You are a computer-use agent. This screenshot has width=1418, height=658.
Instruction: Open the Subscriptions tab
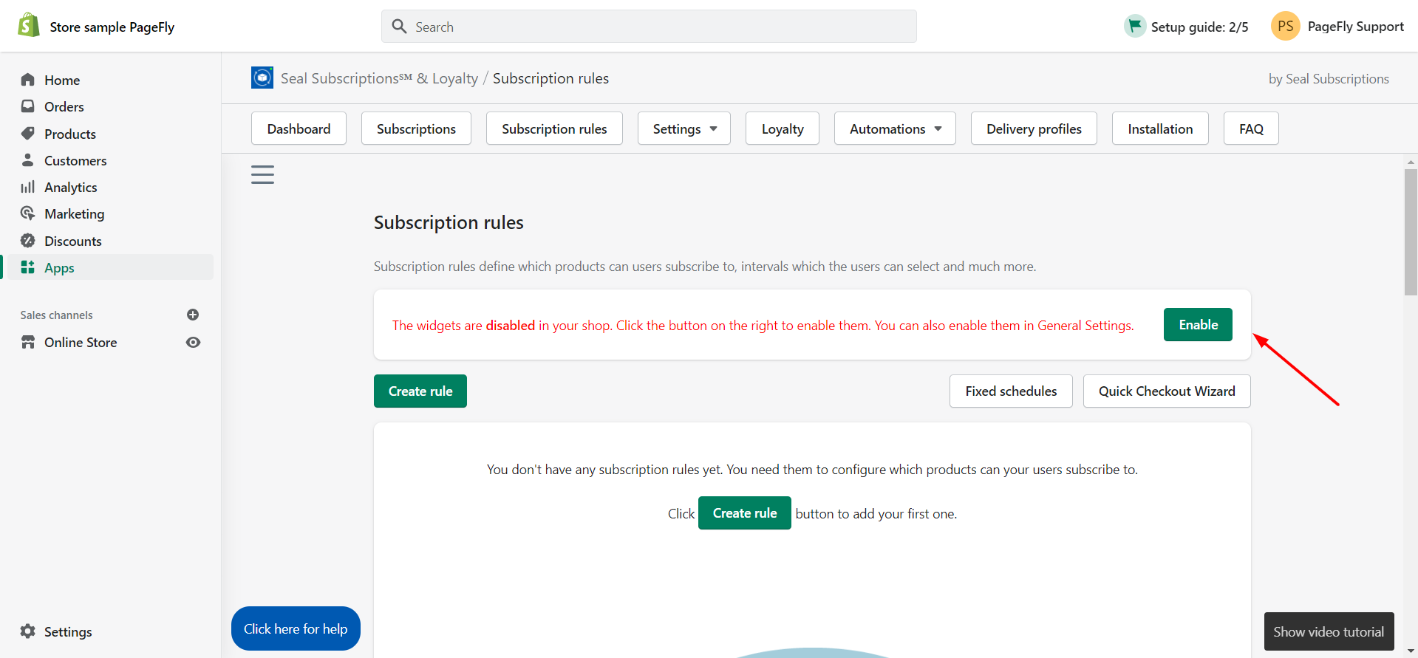(416, 128)
